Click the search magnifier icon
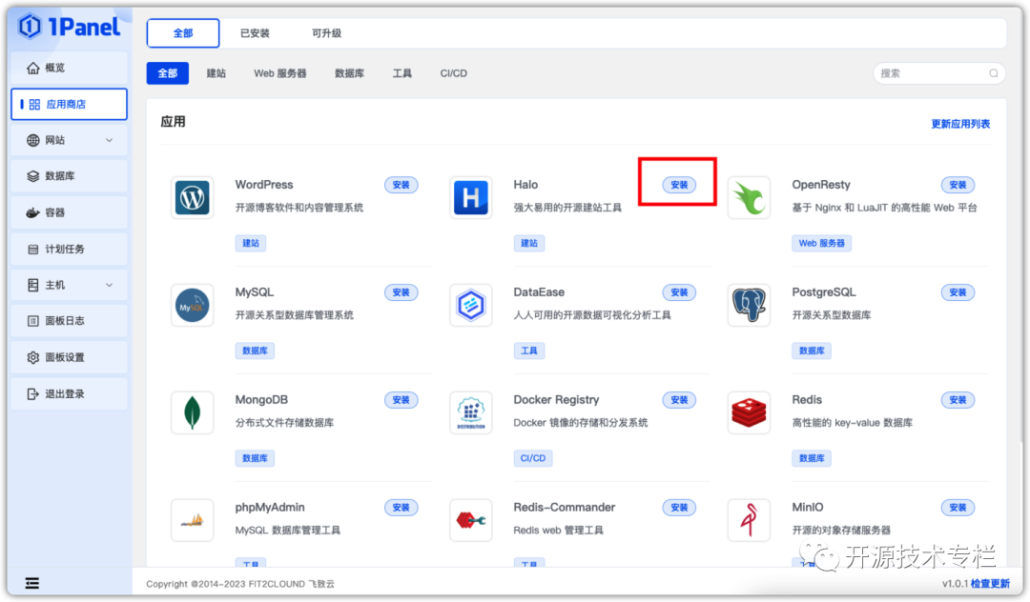This screenshot has width=1030, height=602. pos(993,73)
